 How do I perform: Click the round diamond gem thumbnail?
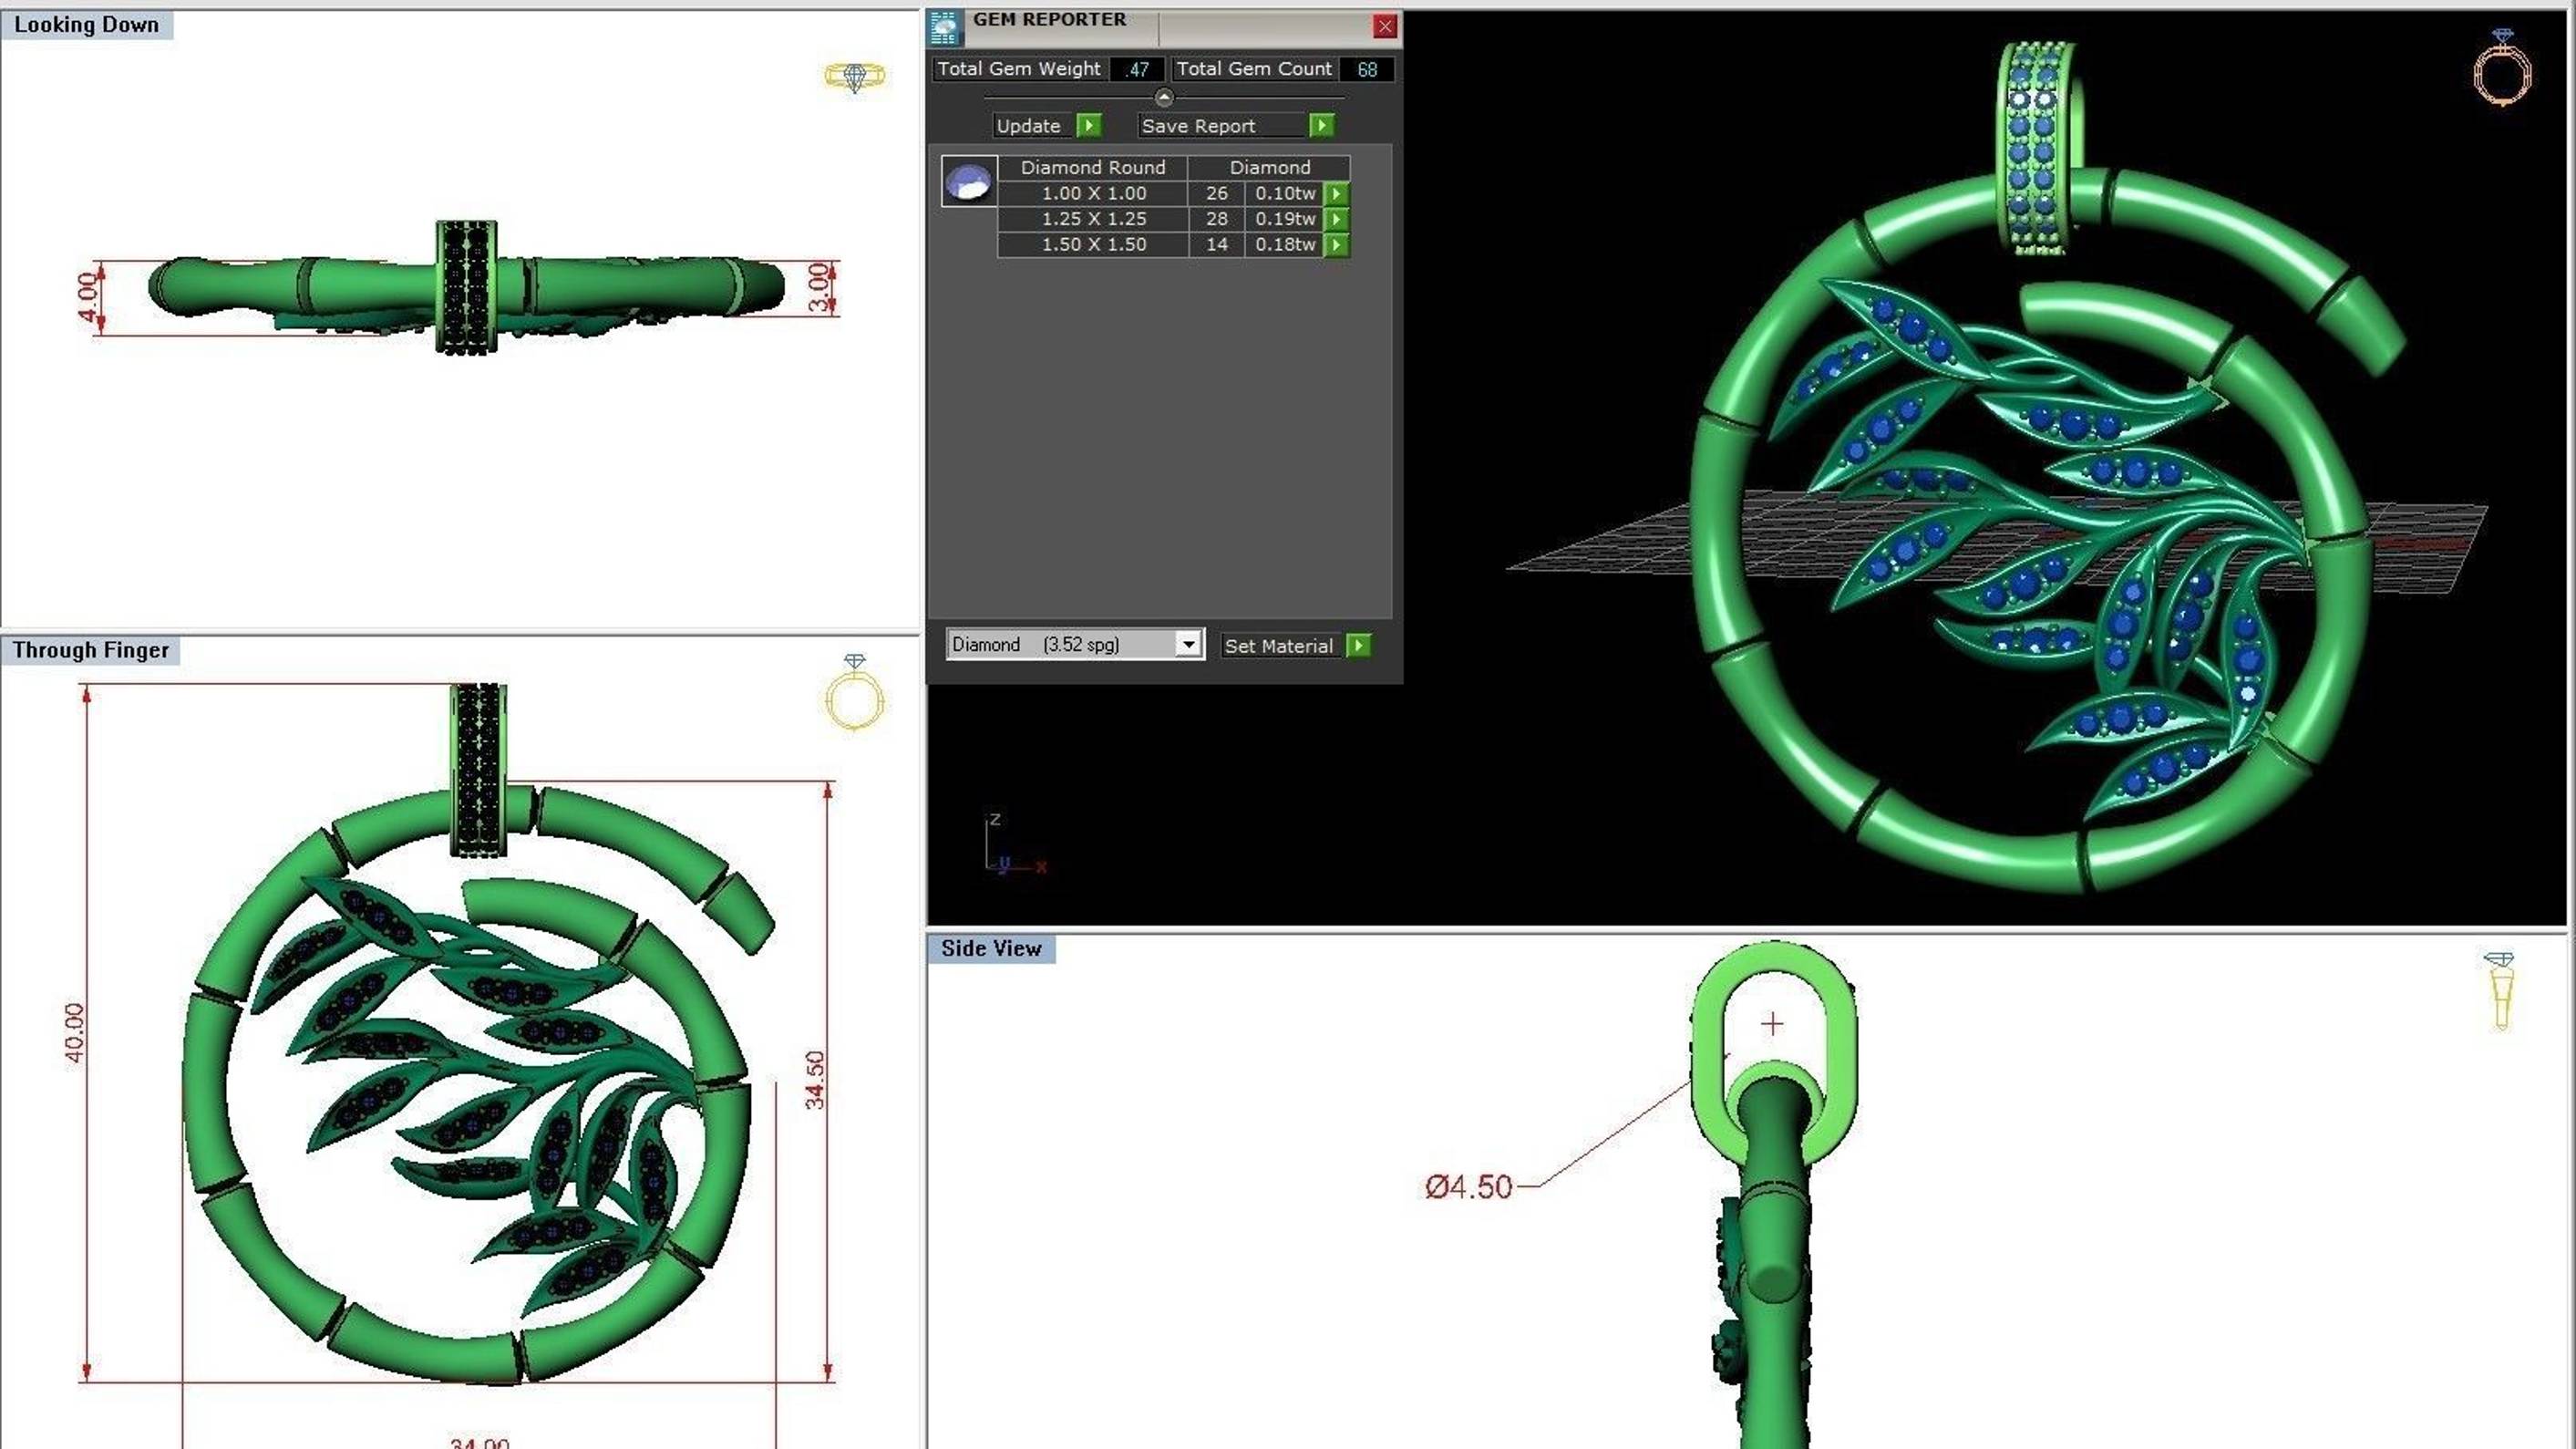click(x=968, y=182)
